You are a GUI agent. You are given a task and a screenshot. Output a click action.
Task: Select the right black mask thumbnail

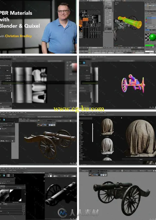click(15, 195)
